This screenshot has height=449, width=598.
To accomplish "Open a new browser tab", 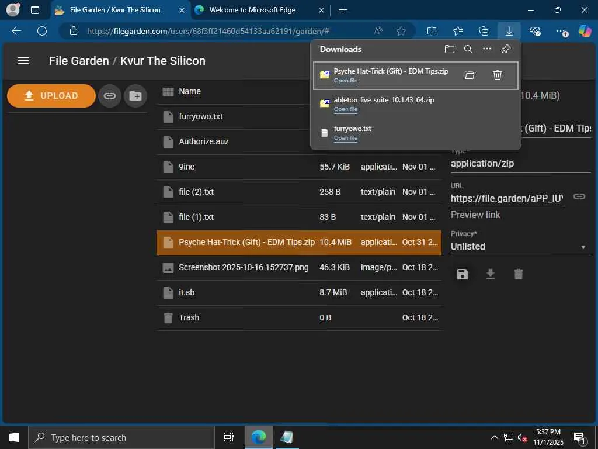I will click(x=343, y=10).
